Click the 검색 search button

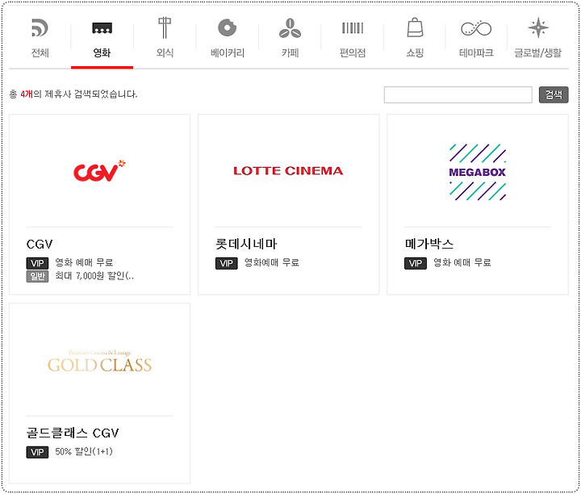554,95
